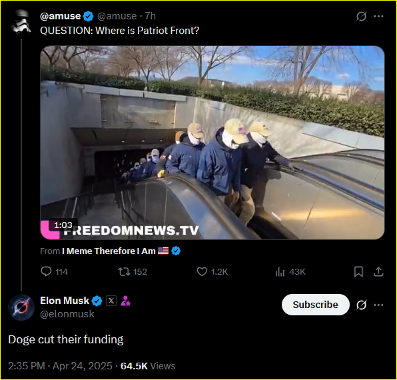This screenshot has height=380, width=397.
Task: Open the reply comments on @amuse post
Action: click(54, 271)
